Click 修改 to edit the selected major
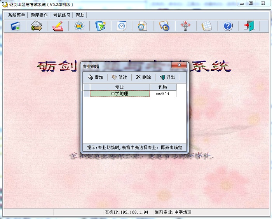272x219 pixels. coord(119,77)
